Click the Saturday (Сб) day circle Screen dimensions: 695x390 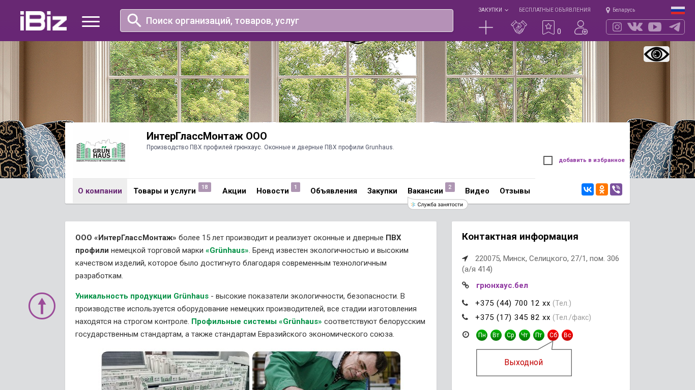(x=553, y=335)
